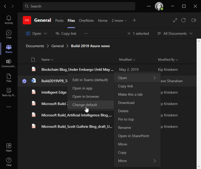Open Settings and more ellipsis in title bar
201x169 pixels.
[149, 6]
